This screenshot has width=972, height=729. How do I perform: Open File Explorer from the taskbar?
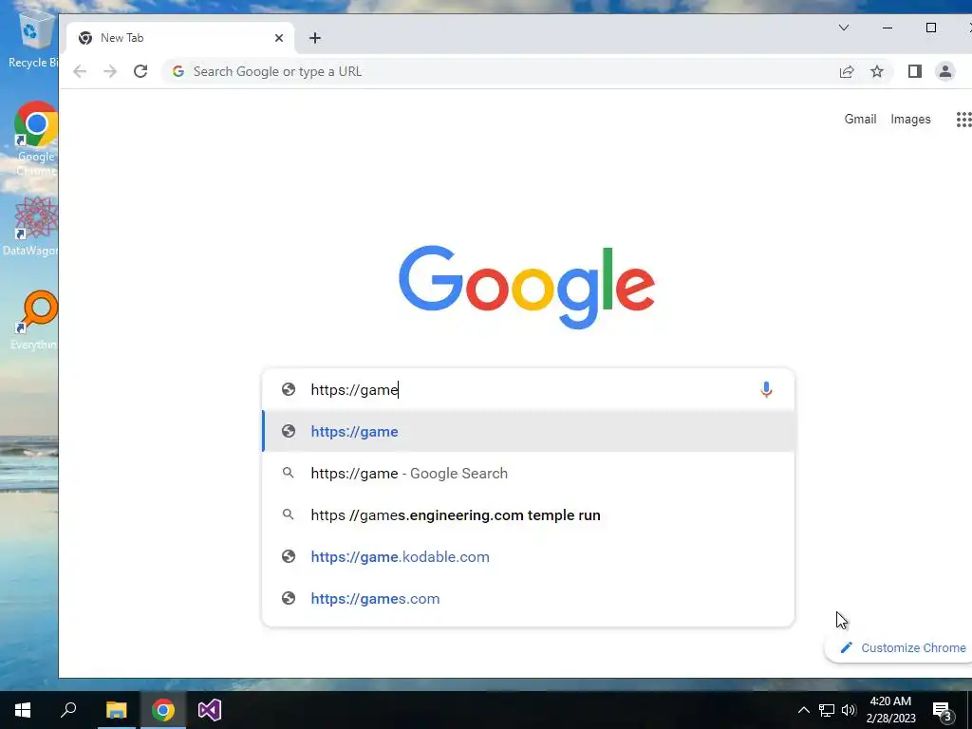click(x=116, y=710)
